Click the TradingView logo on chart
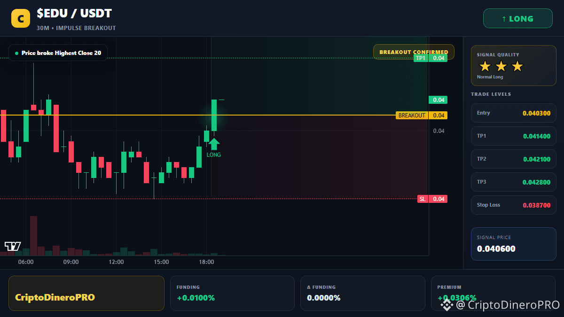This screenshot has height=317, width=564. [x=13, y=246]
